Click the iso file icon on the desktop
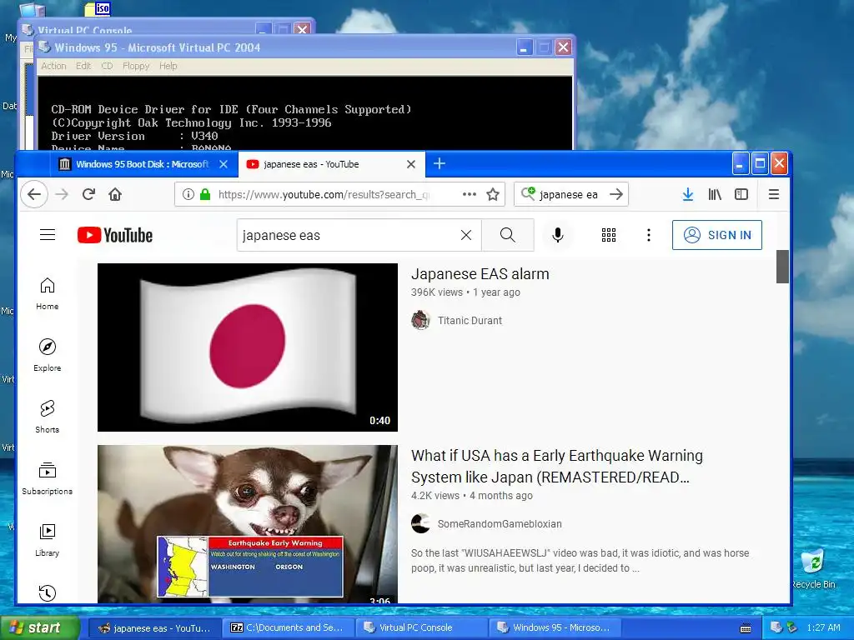The height and width of the screenshot is (640, 854). pos(98,8)
